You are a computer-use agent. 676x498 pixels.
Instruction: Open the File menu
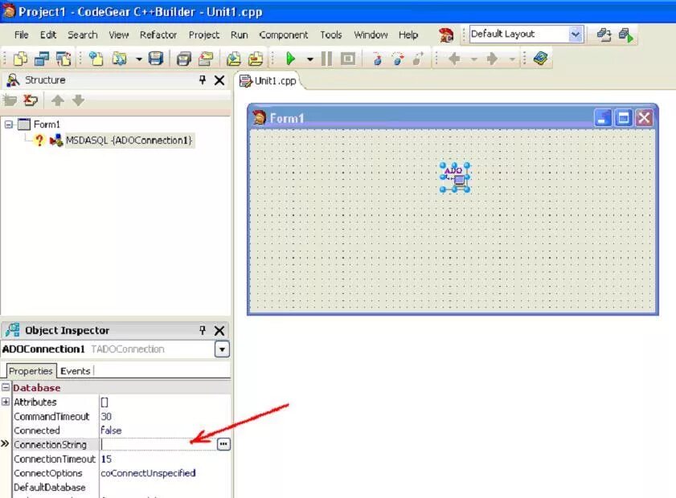click(22, 35)
